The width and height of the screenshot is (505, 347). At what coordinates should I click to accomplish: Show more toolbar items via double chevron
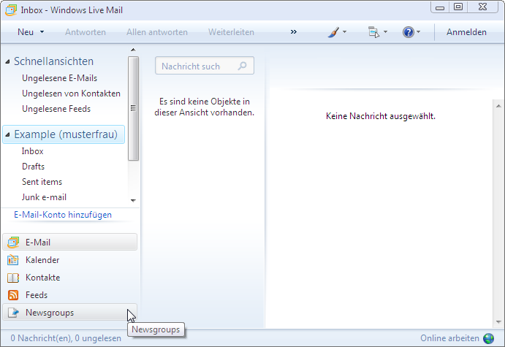coord(293,32)
